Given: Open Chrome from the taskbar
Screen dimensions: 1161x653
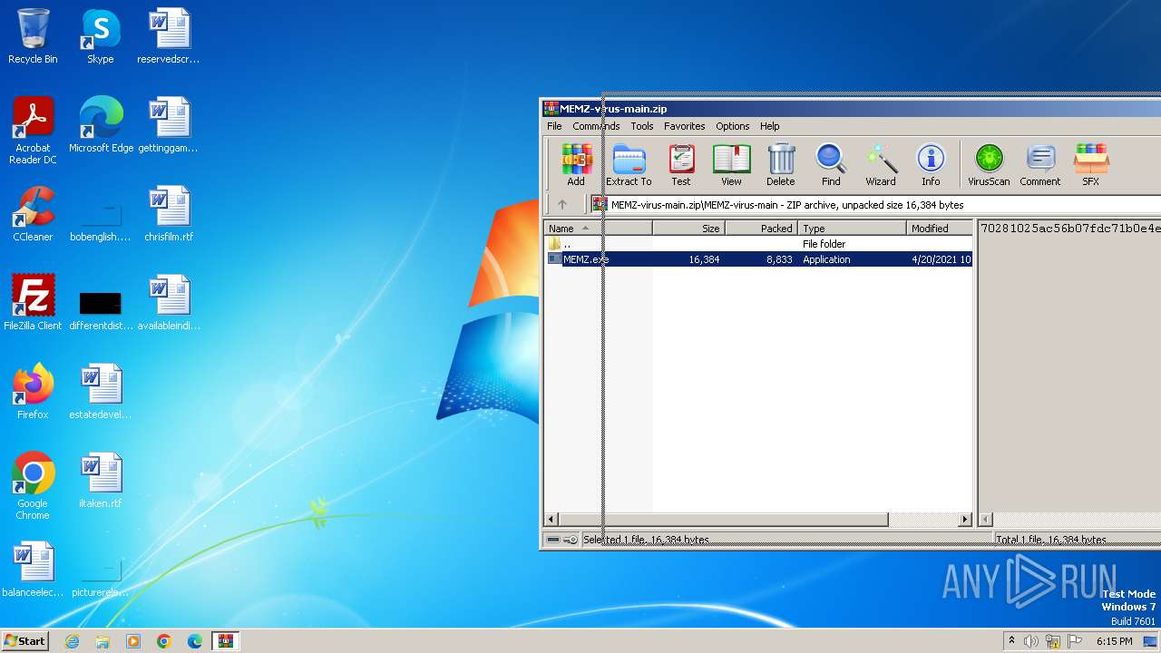Looking at the screenshot, I should point(164,641).
